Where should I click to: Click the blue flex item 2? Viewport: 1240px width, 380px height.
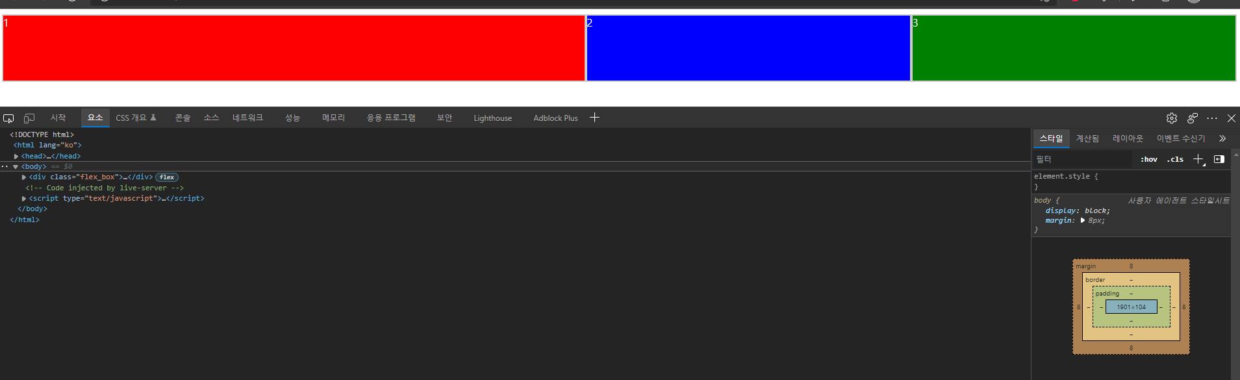[748, 48]
